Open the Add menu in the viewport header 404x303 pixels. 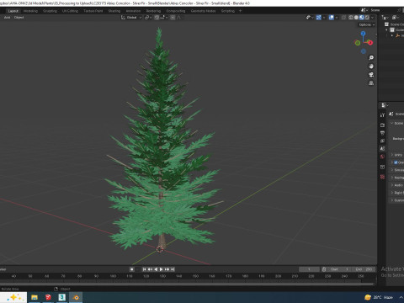click(x=7, y=18)
